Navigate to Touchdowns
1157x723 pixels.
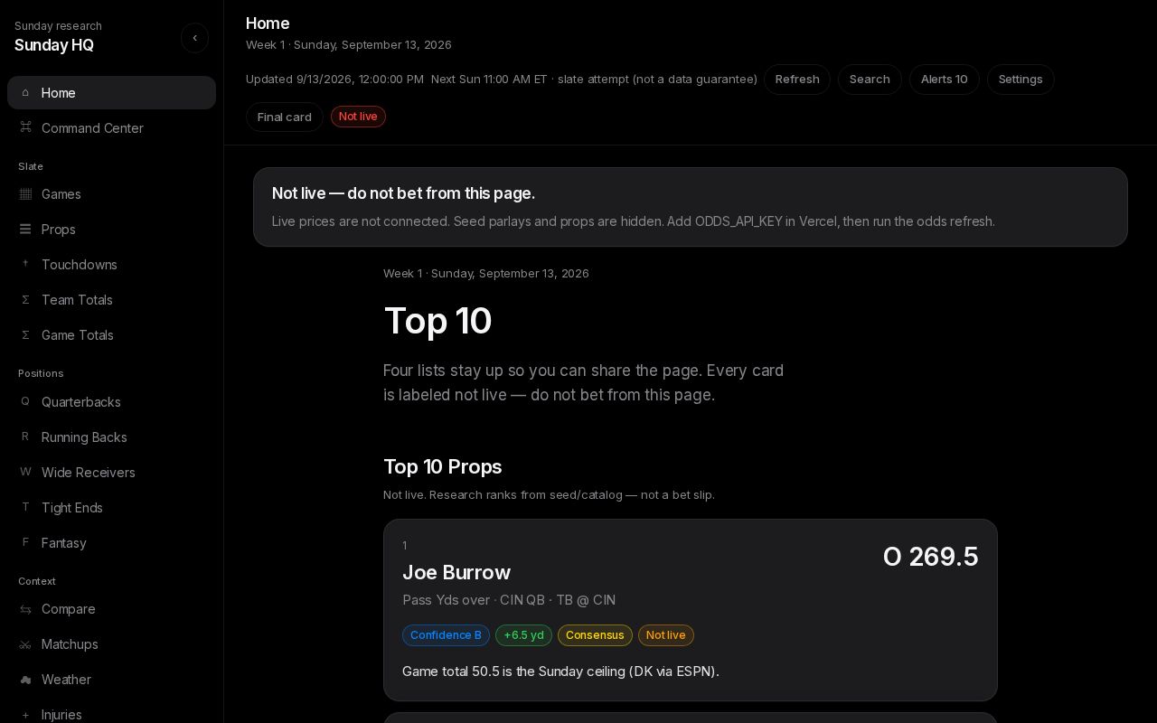(x=111, y=265)
